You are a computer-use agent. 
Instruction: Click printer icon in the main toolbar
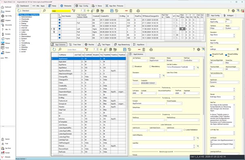point(138,11)
